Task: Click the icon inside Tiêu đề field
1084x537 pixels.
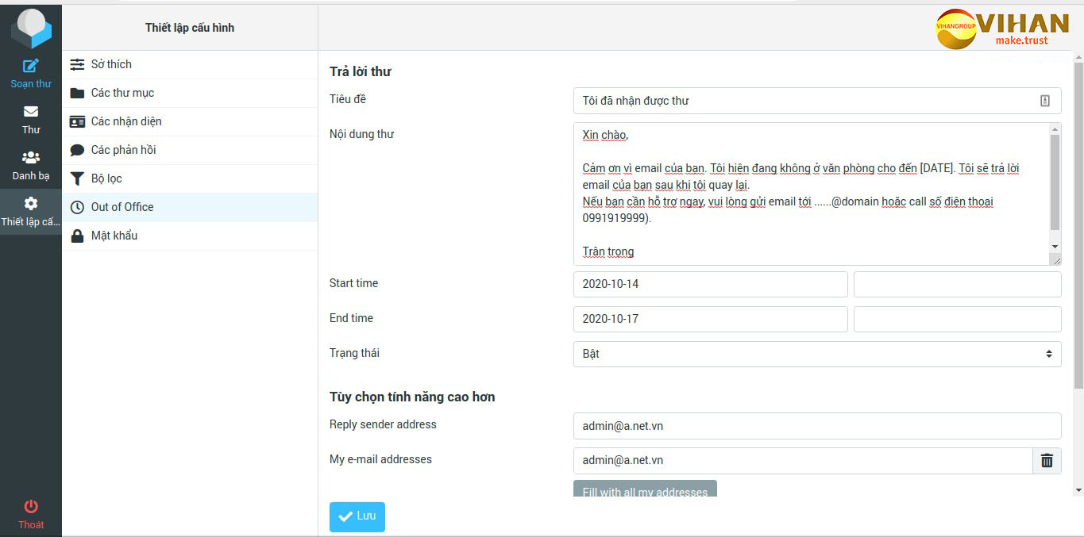Action: 1044,101
